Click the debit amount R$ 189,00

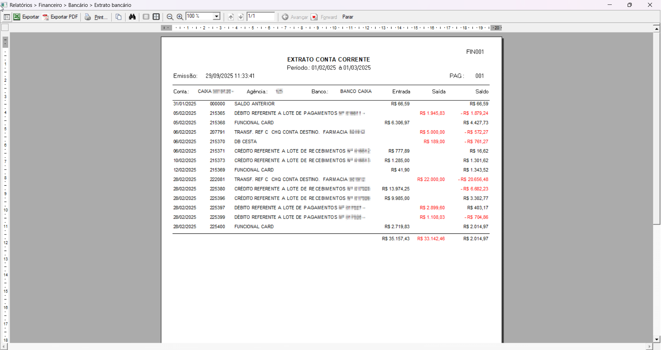point(434,142)
